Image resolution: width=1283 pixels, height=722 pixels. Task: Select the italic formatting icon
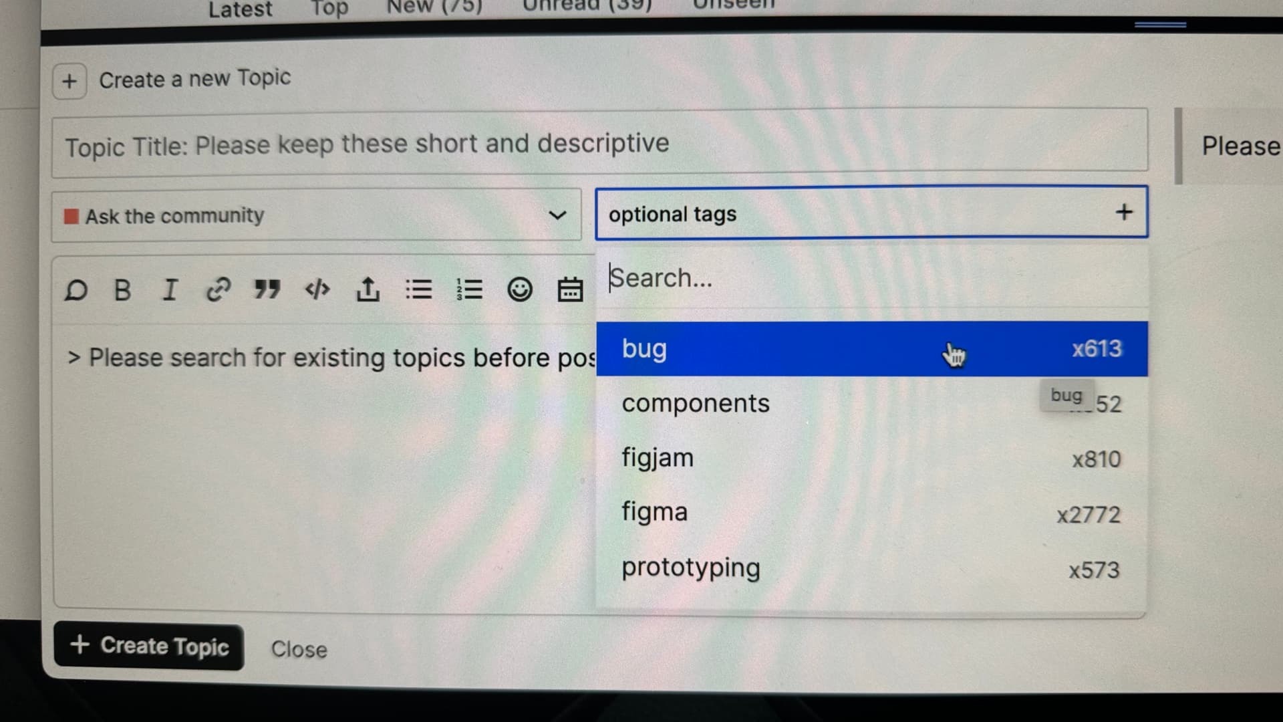tap(172, 289)
